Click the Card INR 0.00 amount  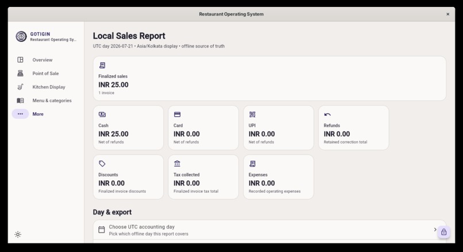(187, 134)
